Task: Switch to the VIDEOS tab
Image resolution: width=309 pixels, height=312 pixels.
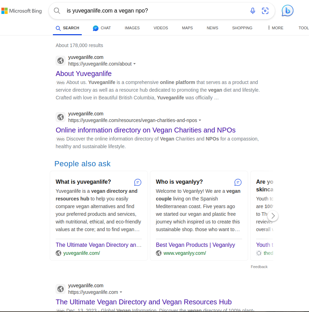Action: (161, 28)
